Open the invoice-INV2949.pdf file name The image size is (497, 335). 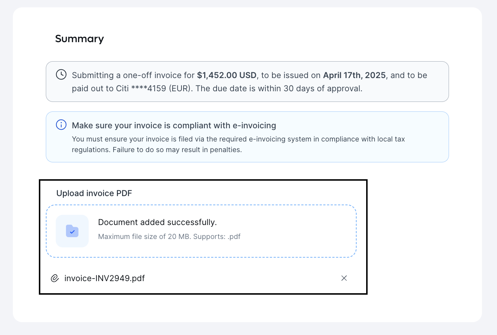[104, 278]
